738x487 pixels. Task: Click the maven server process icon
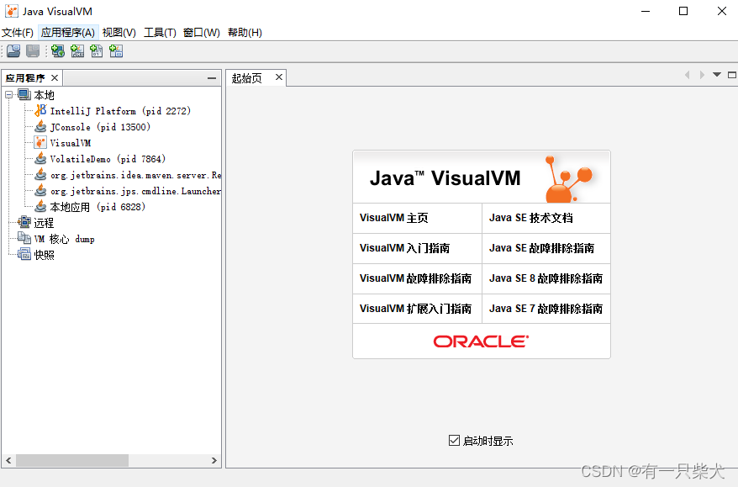[41, 175]
